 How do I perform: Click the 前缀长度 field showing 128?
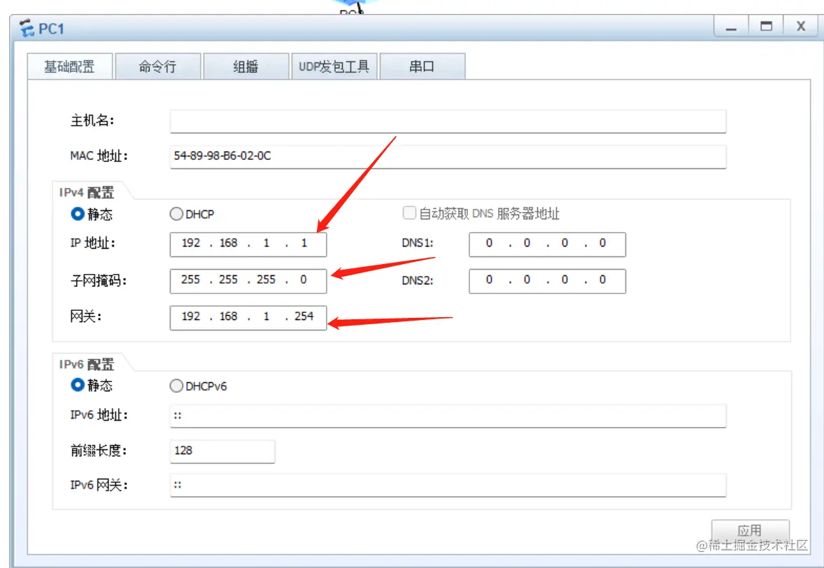tap(222, 451)
